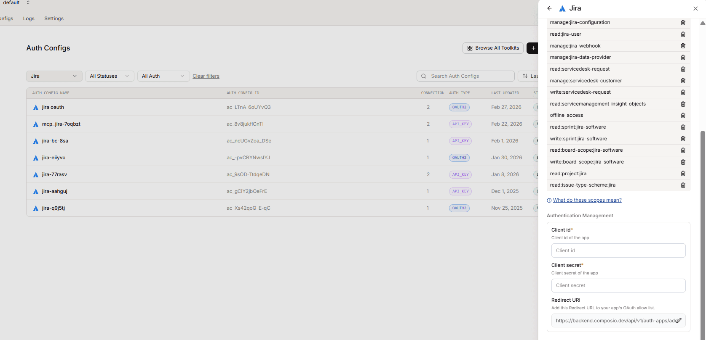This screenshot has width=706, height=340.
Task: Click the scrollbar up arrow
Action: tap(703, 23)
